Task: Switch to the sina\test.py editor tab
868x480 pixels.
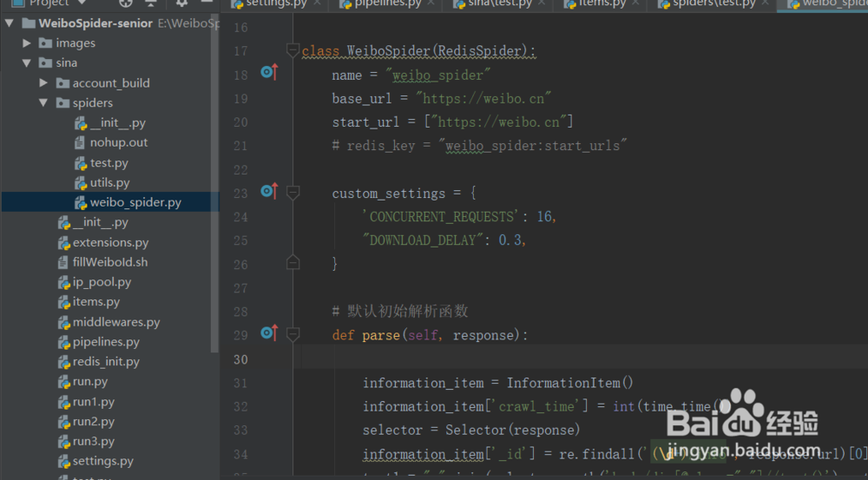Action: 499,3
